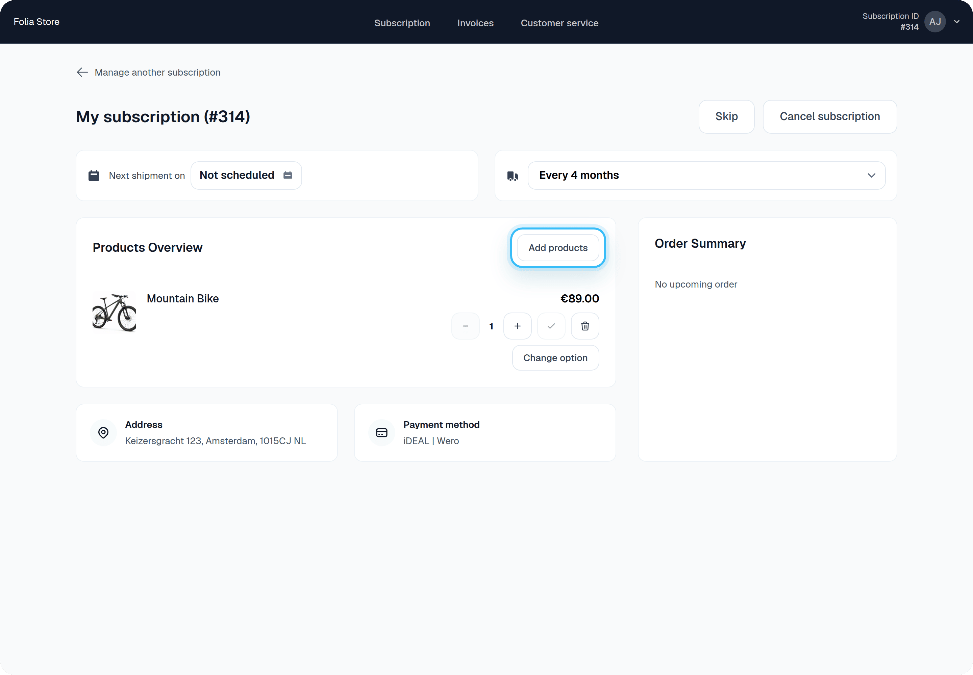Viewport: 973px width, 675px height.
Task: Click the Address location pin icon
Action: click(x=103, y=433)
